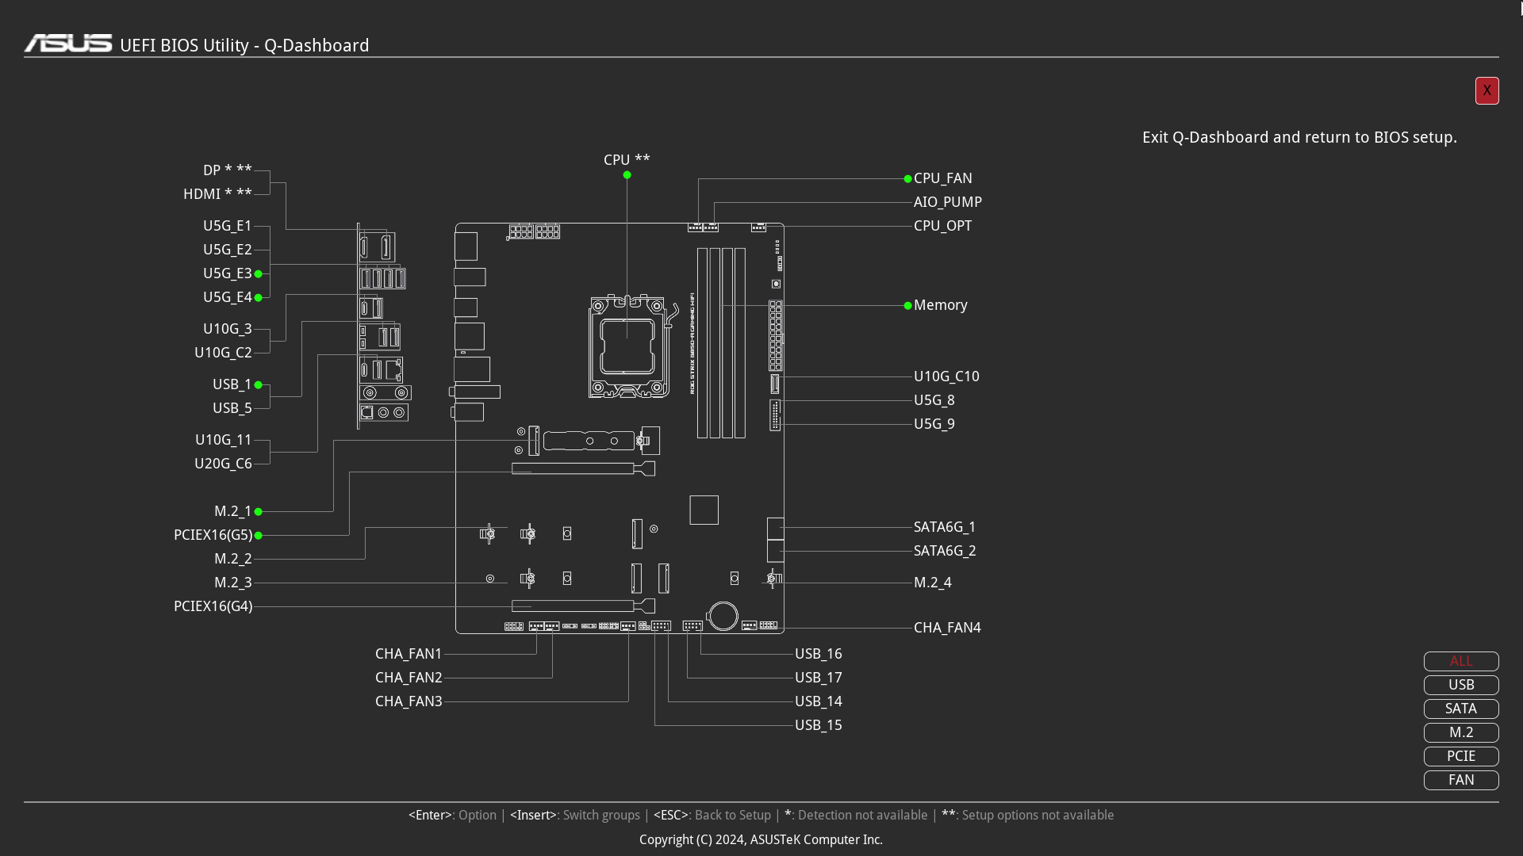The image size is (1523, 856).
Task: Switch to the PCIE group filter
Action: [x=1461, y=756]
